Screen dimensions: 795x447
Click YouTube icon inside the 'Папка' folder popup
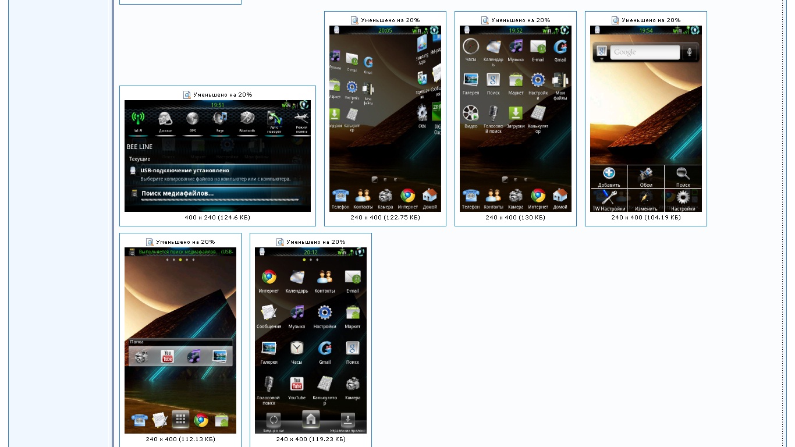[167, 356]
